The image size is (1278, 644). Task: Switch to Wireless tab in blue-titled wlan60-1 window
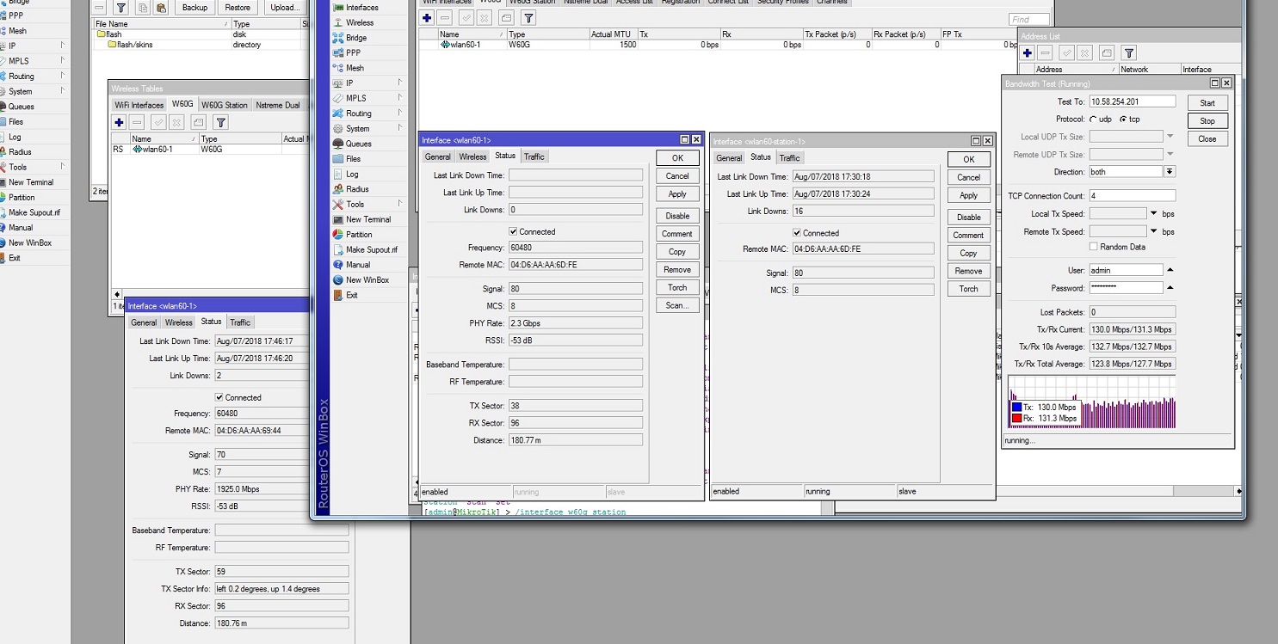[472, 156]
